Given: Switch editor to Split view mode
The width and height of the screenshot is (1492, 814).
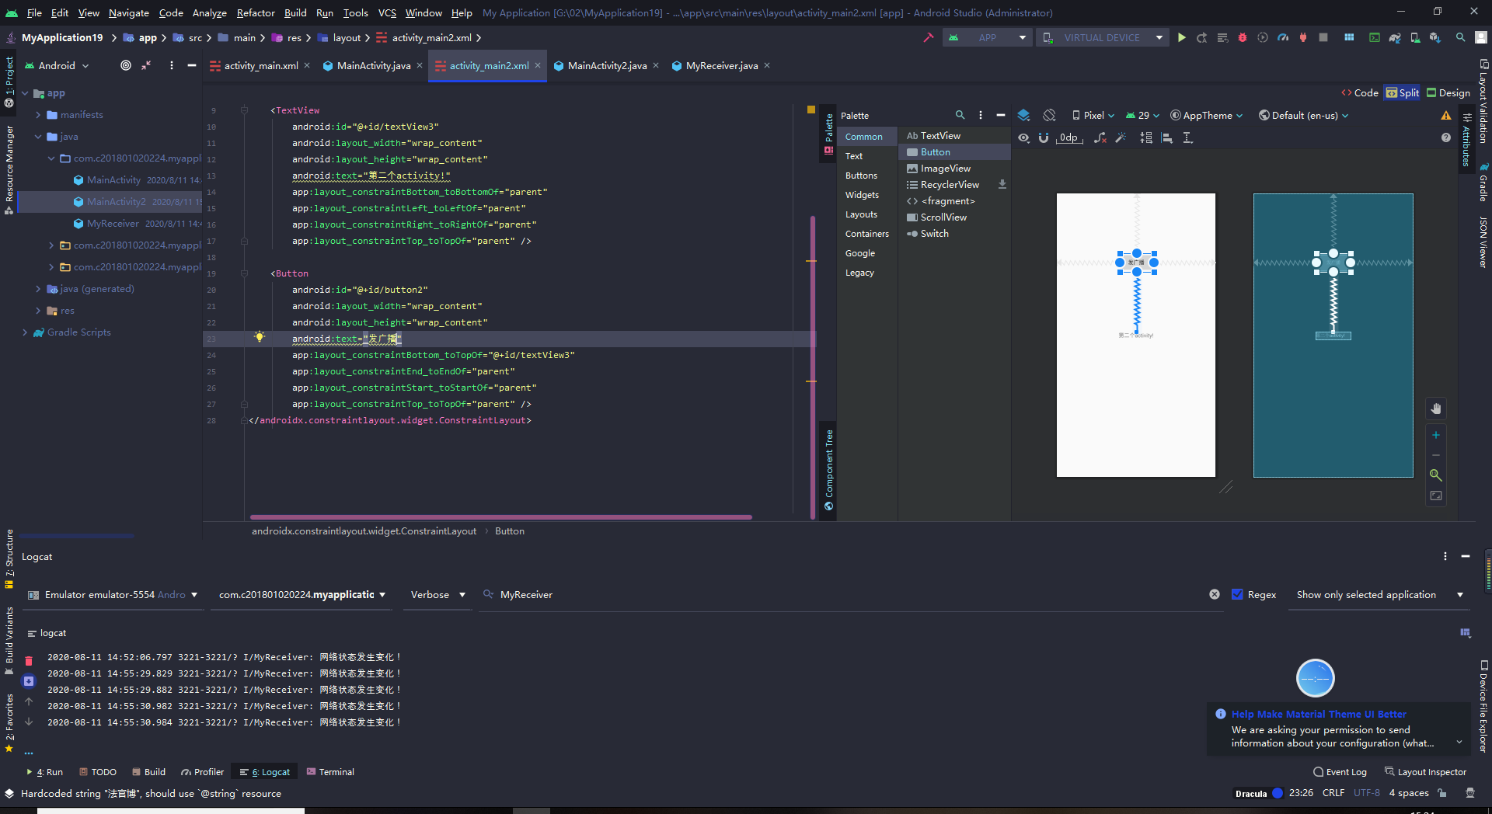Looking at the screenshot, I should coord(1403,92).
